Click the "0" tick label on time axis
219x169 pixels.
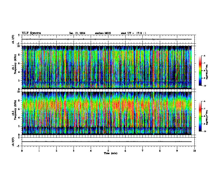pyautogui.click(x=22, y=151)
